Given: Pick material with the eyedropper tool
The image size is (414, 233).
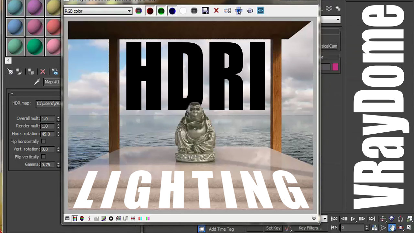Looking at the screenshot, I should tap(37, 82).
